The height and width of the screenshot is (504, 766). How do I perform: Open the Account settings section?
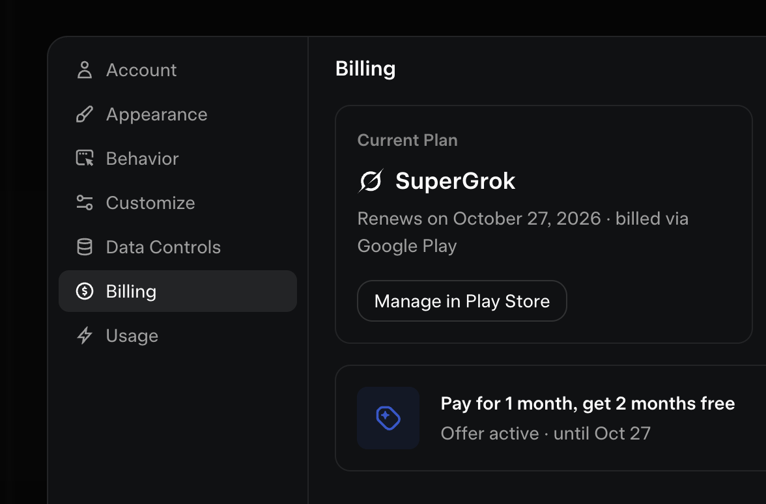coord(178,70)
